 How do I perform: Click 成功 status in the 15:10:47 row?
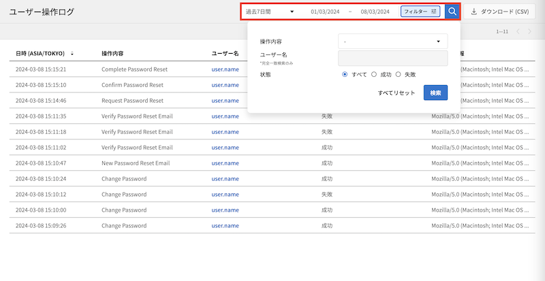[x=327, y=163]
